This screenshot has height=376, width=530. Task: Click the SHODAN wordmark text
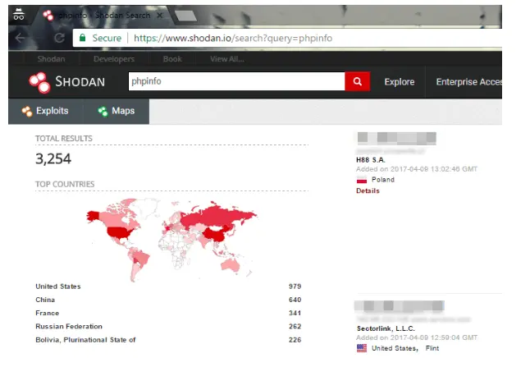80,82
